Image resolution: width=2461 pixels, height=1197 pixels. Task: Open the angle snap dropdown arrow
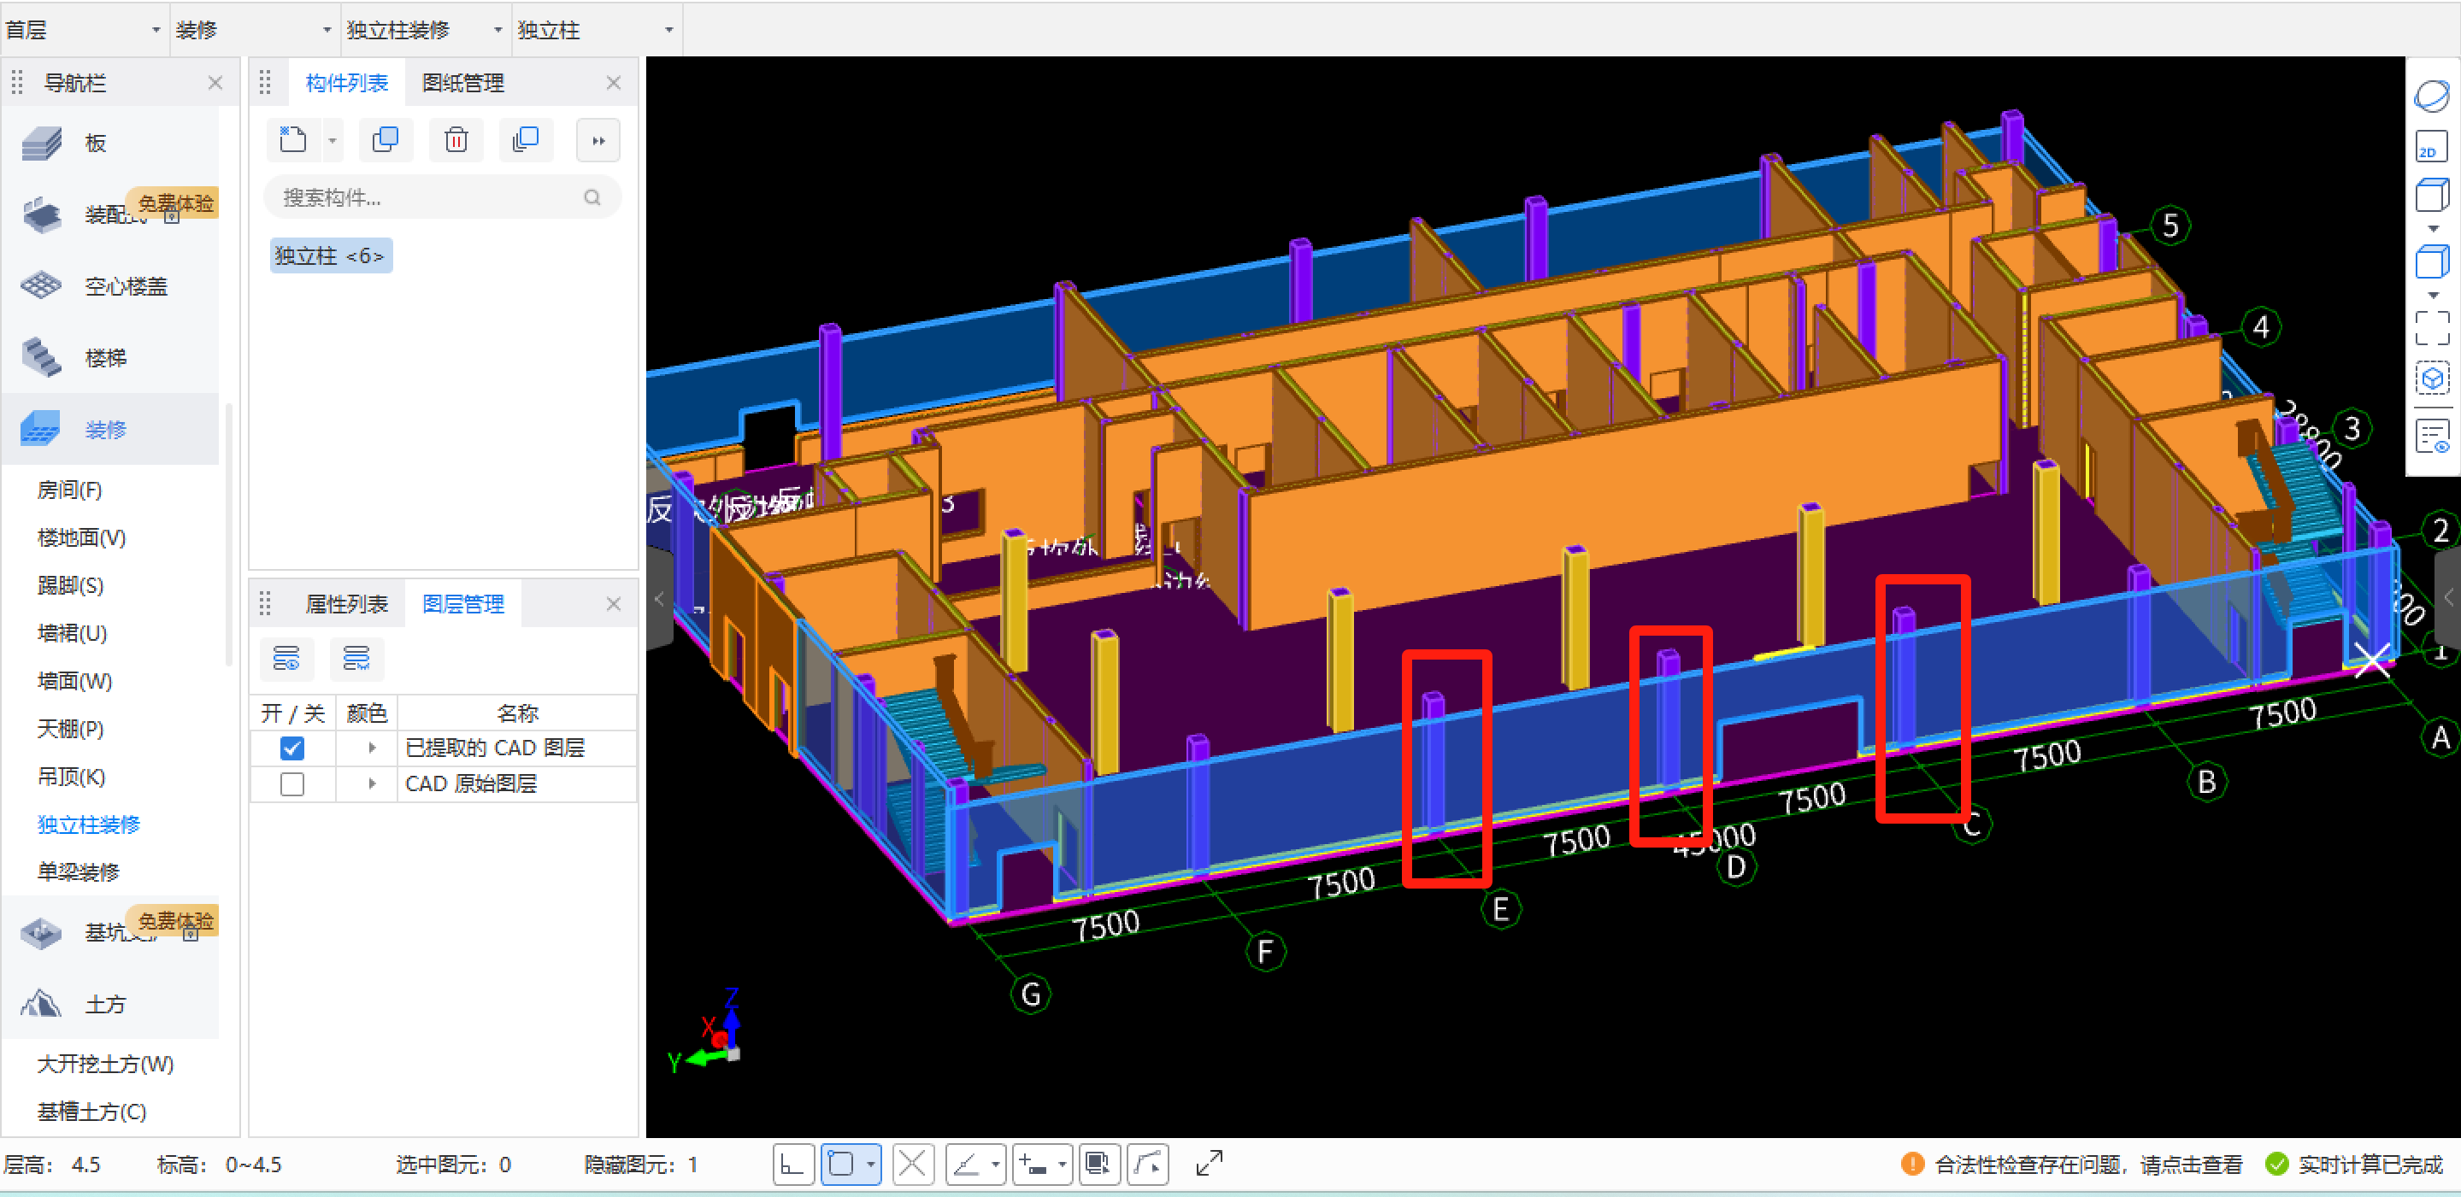point(996,1165)
